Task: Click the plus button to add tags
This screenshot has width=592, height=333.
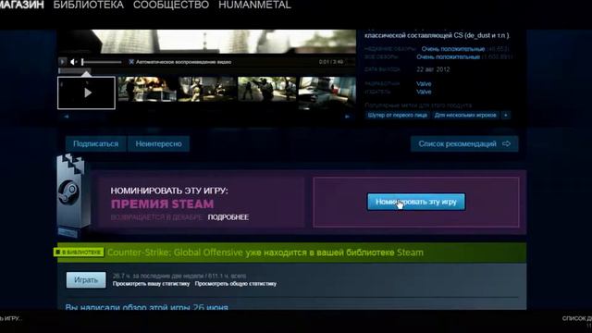Action: click(x=506, y=115)
